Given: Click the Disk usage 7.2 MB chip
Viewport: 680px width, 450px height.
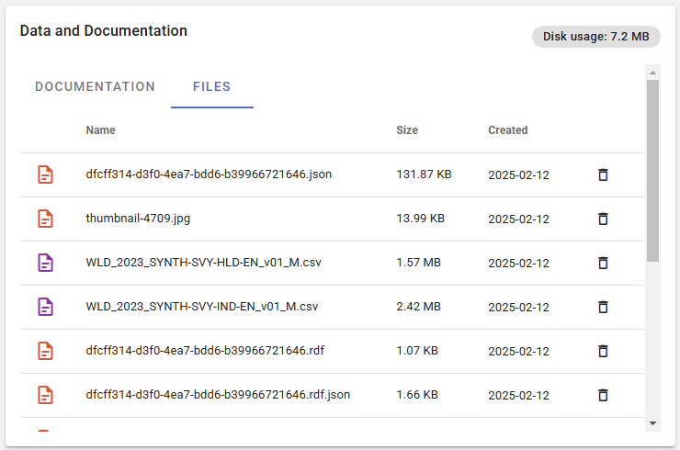Looking at the screenshot, I should [x=595, y=37].
